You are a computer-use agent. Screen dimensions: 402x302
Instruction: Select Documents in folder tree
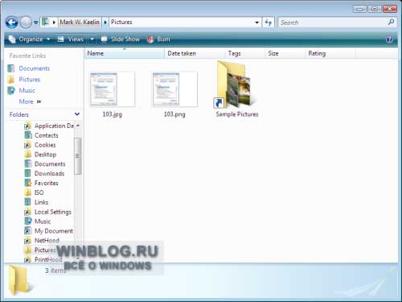[x=50, y=164]
